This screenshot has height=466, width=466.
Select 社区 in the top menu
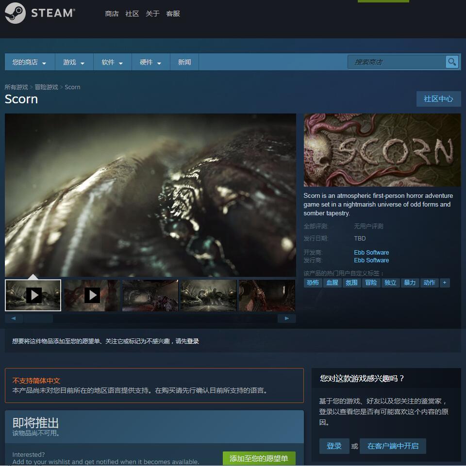coord(132,14)
